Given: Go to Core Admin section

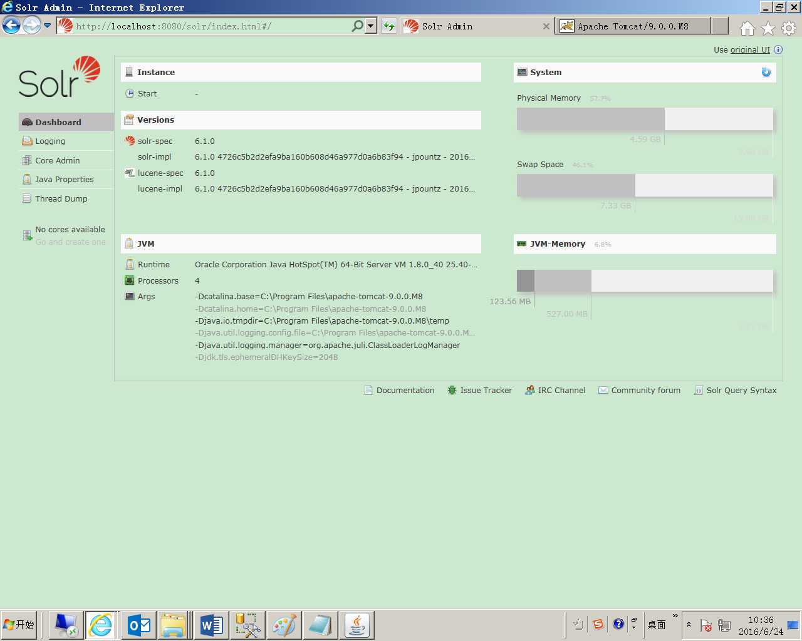Looking at the screenshot, I should (x=66, y=160).
